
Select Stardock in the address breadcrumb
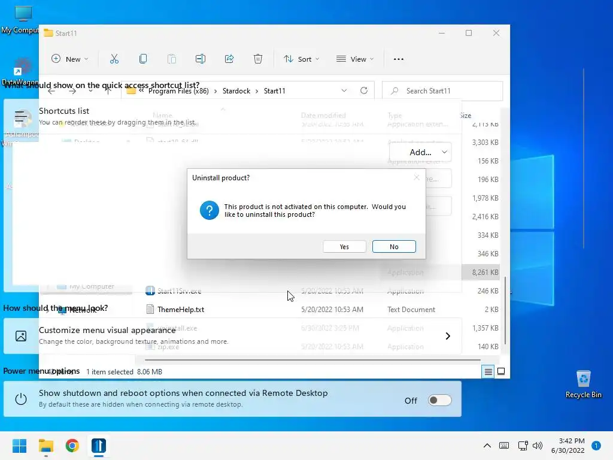(x=236, y=91)
